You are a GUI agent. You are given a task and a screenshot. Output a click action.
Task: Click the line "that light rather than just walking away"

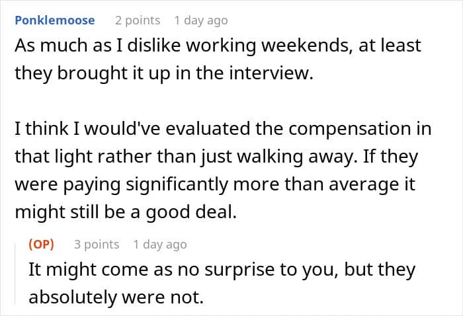tap(216, 157)
